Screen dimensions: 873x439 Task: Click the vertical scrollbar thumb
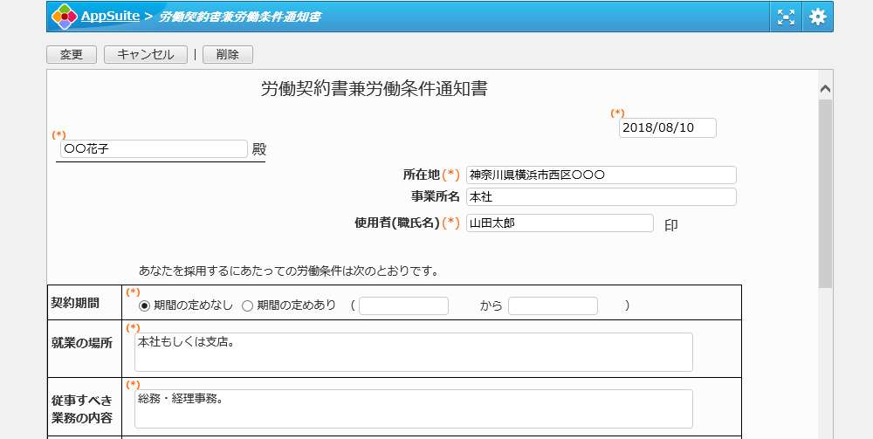pos(825,192)
